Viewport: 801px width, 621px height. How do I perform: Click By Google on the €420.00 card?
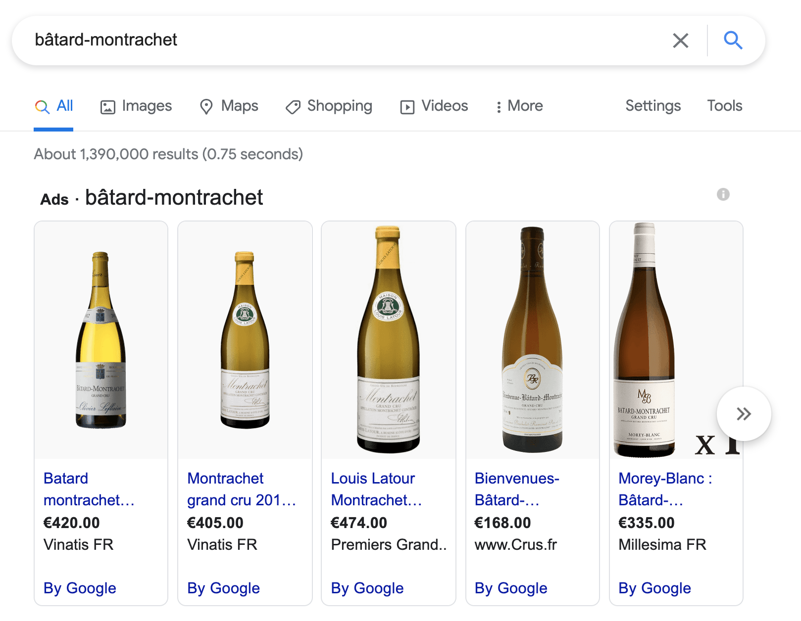(x=80, y=588)
